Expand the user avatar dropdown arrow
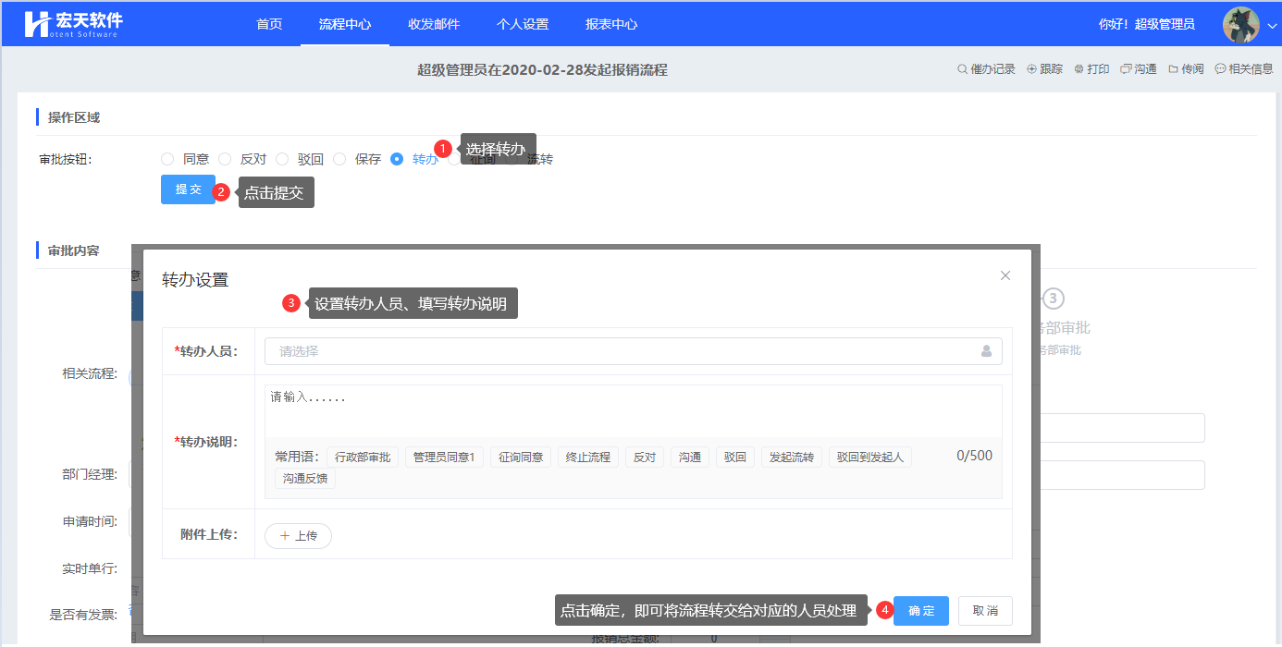 (x=1272, y=26)
